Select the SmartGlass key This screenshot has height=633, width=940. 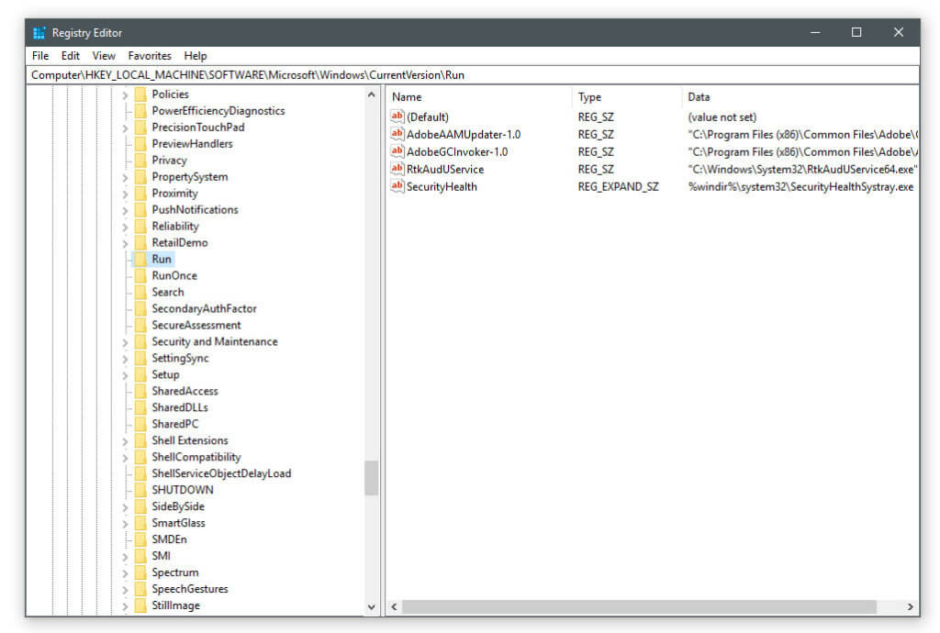pyautogui.click(x=178, y=522)
